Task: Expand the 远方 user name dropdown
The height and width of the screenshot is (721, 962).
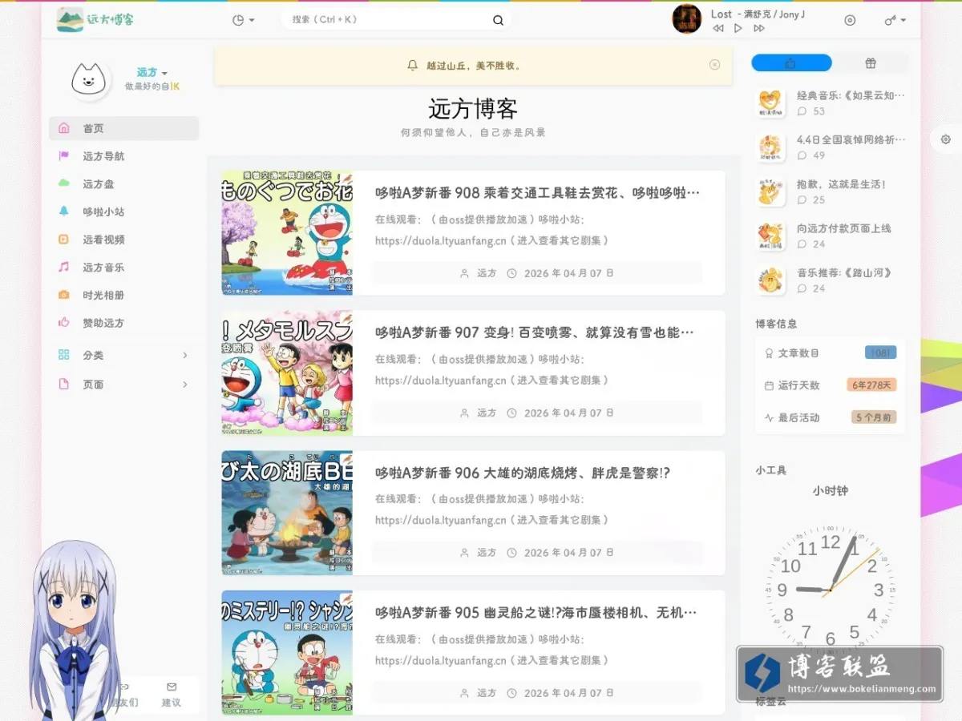Action: (x=152, y=73)
